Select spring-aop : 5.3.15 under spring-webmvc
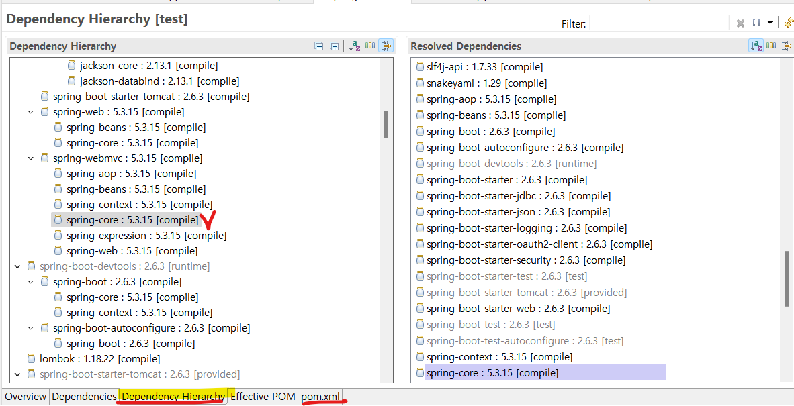This screenshot has height=406, width=794. (131, 174)
